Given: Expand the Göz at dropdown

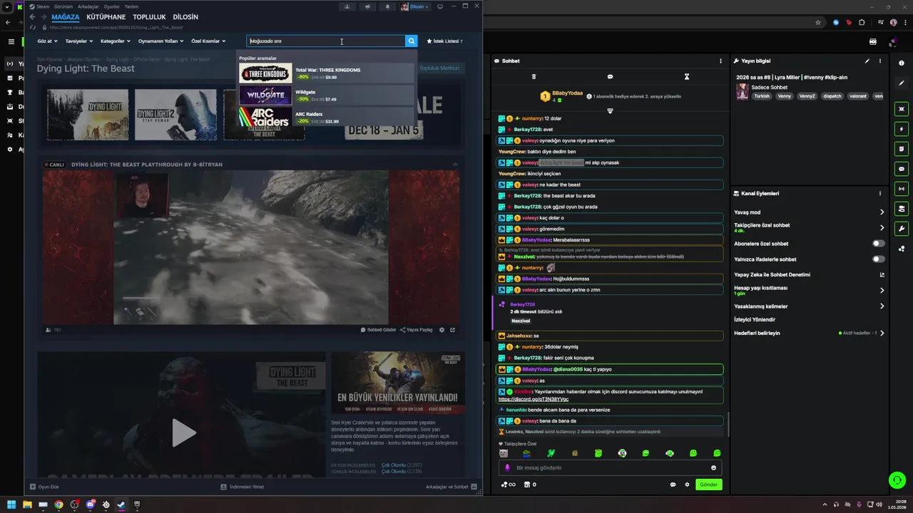Looking at the screenshot, I should (47, 41).
